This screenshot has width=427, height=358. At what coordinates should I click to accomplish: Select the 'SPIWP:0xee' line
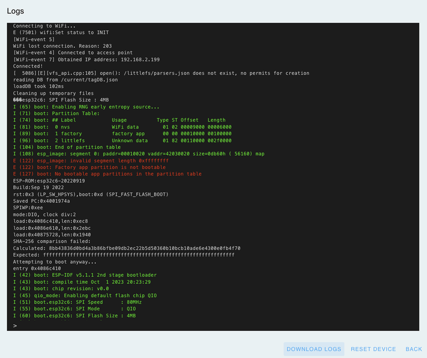(x=28, y=208)
